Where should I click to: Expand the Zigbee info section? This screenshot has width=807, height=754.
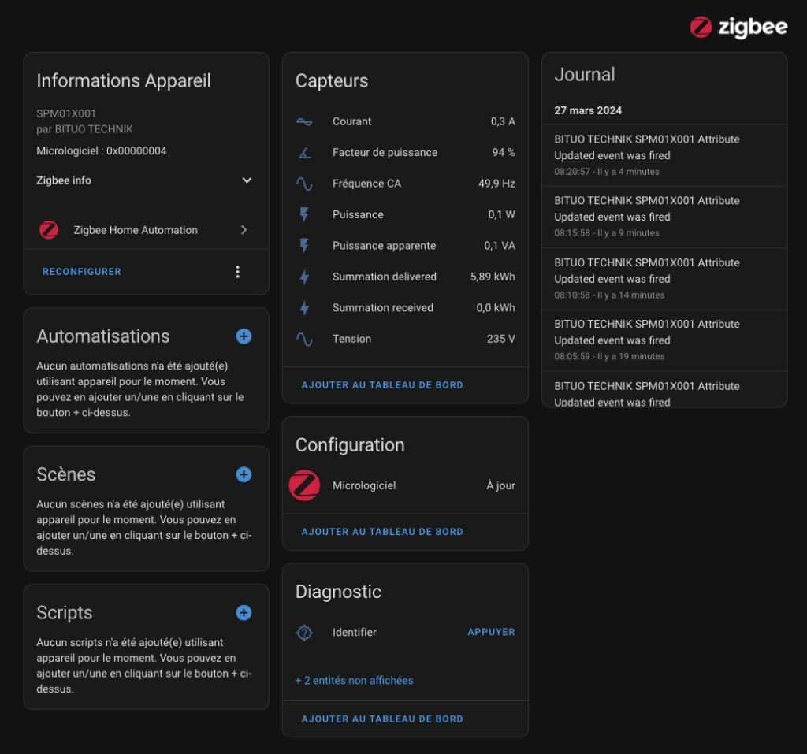coord(247,180)
